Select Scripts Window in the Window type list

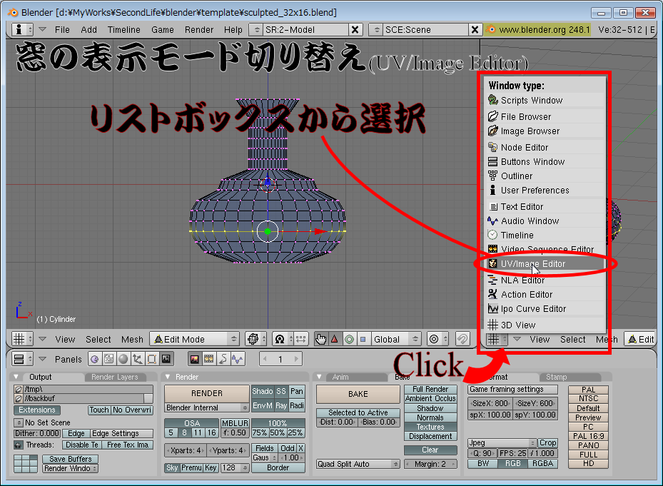[x=545, y=100]
